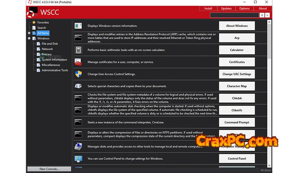Open the Updates tab

click(226, 8)
